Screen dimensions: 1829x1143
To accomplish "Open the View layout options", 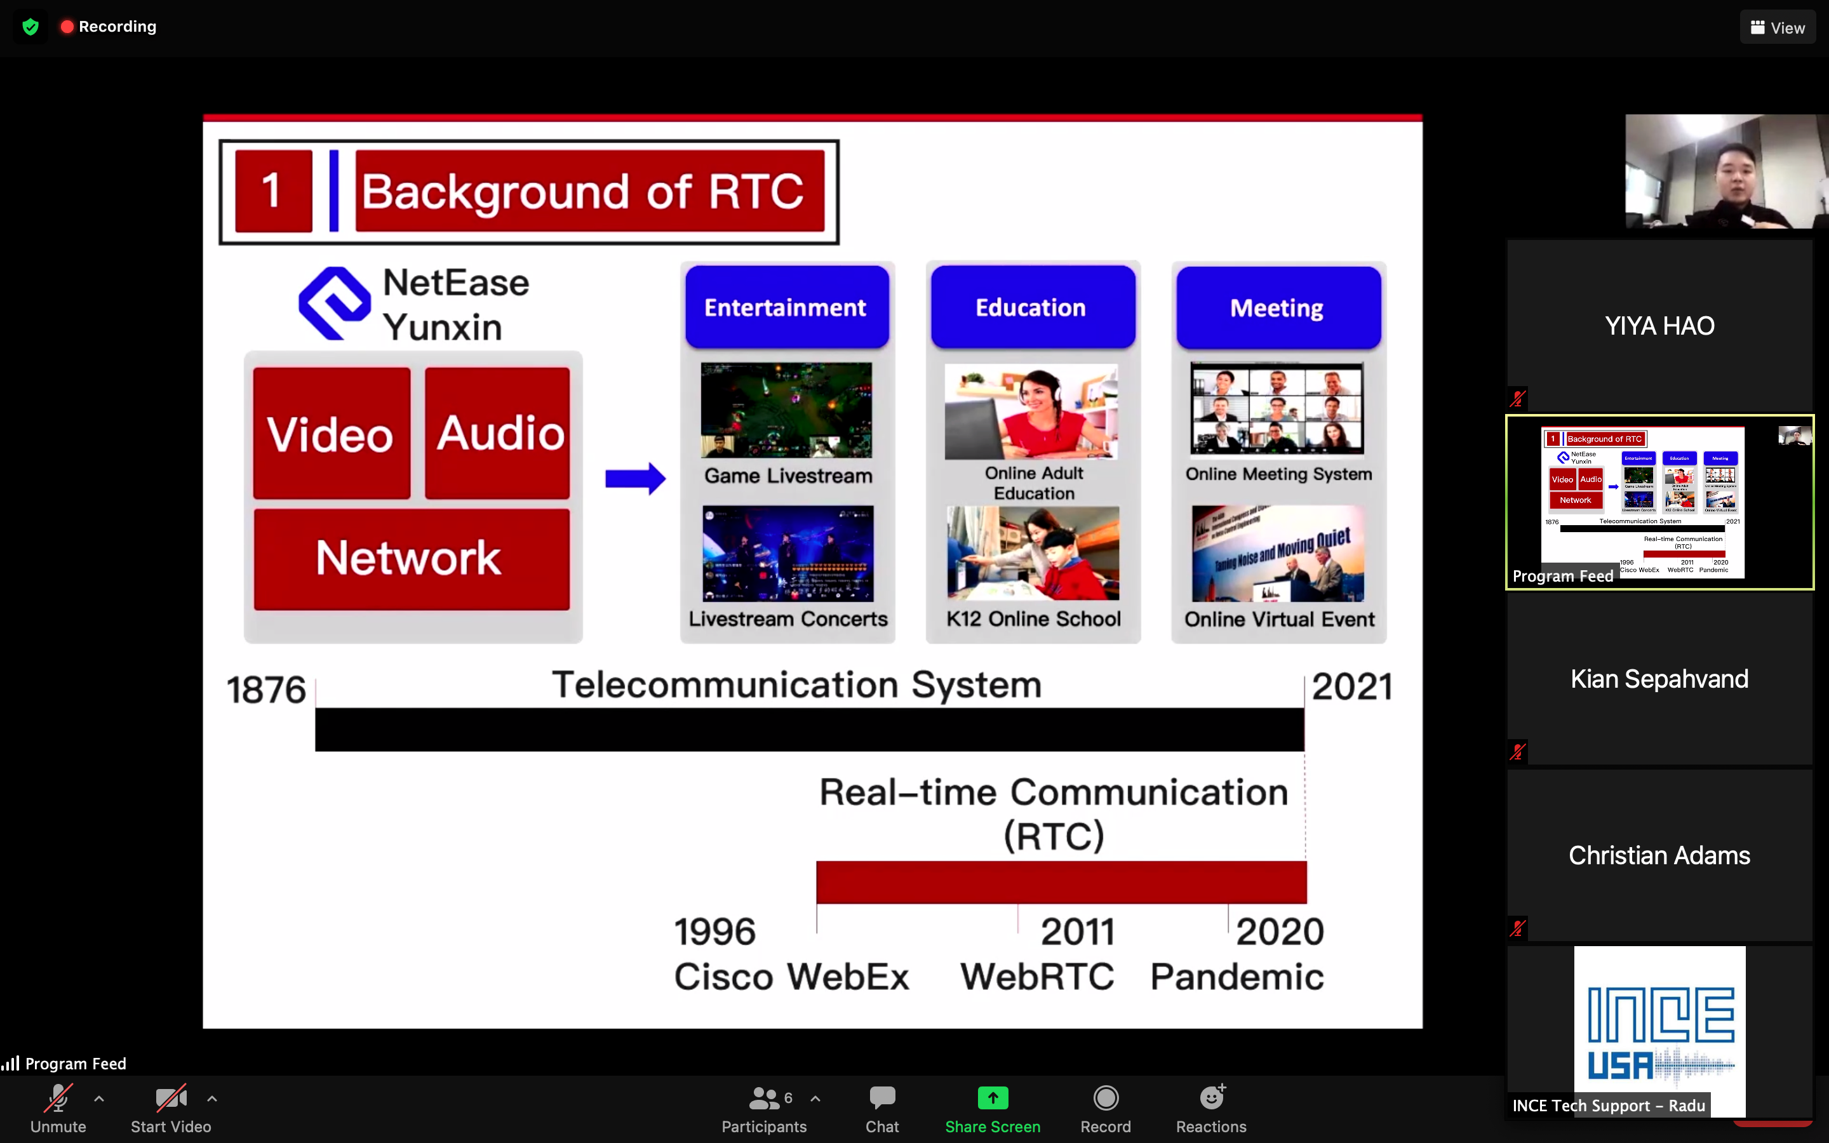I will pyautogui.click(x=1777, y=27).
